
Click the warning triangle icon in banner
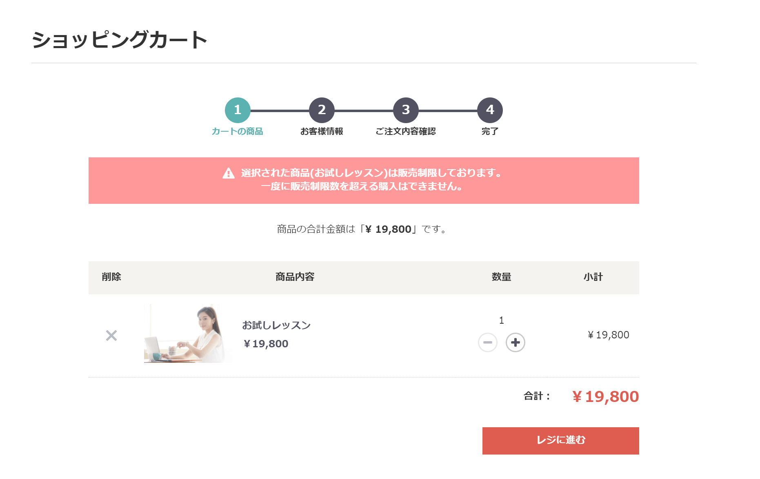point(229,173)
